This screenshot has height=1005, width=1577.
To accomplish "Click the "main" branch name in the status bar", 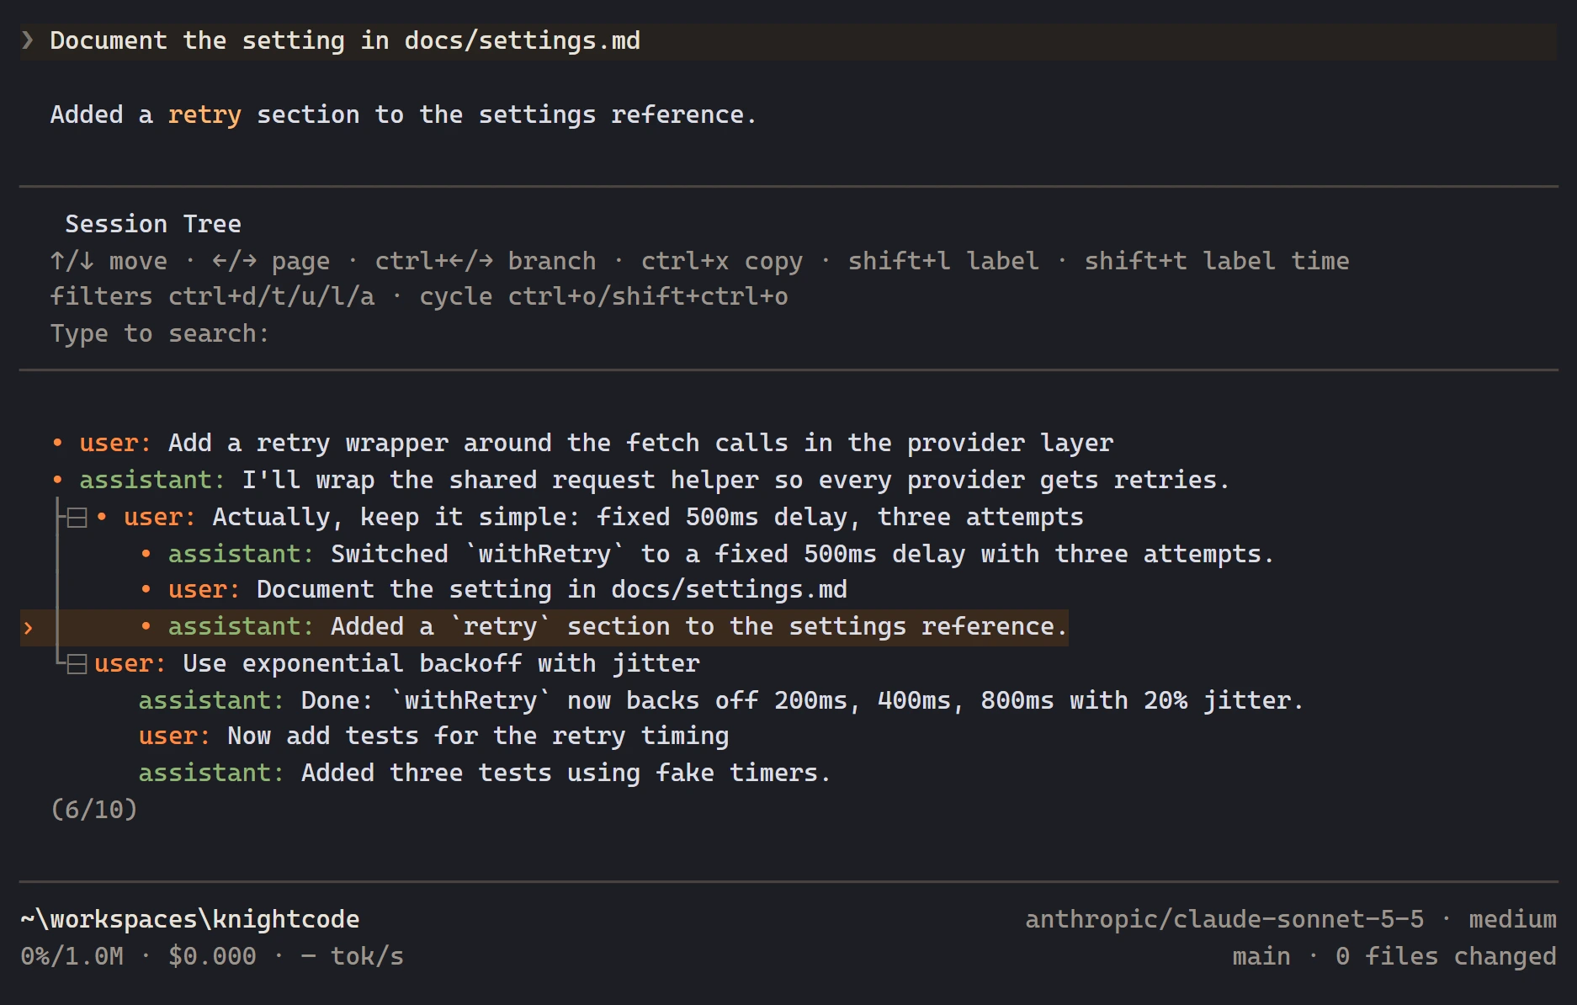I will coord(1261,957).
